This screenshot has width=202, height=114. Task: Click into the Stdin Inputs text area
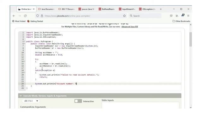(x=140, y=105)
